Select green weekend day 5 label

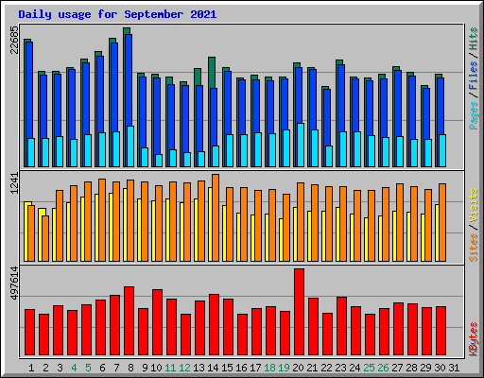tap(88, 368)
